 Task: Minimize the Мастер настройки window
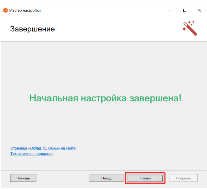pos(170,10)
